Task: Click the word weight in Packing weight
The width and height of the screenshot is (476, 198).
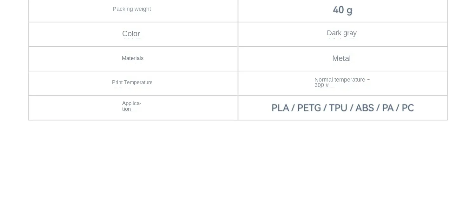Action: coord(143,9)
